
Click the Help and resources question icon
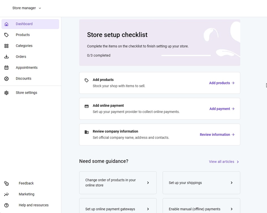(x=6, y=205)
